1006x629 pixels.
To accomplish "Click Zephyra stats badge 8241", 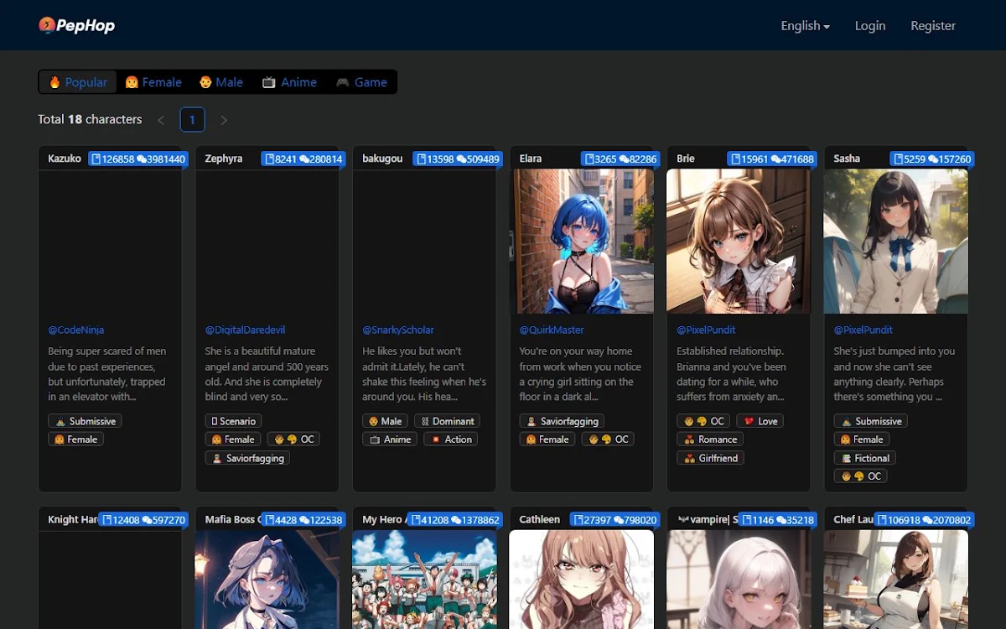I will [303, 159].
